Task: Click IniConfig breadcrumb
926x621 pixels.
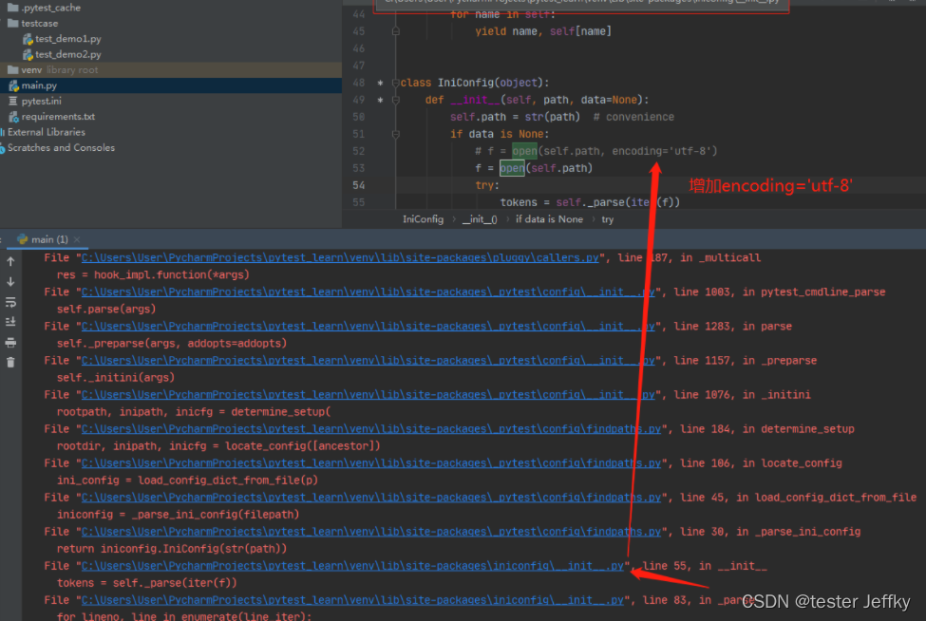Action: point(423,219)
